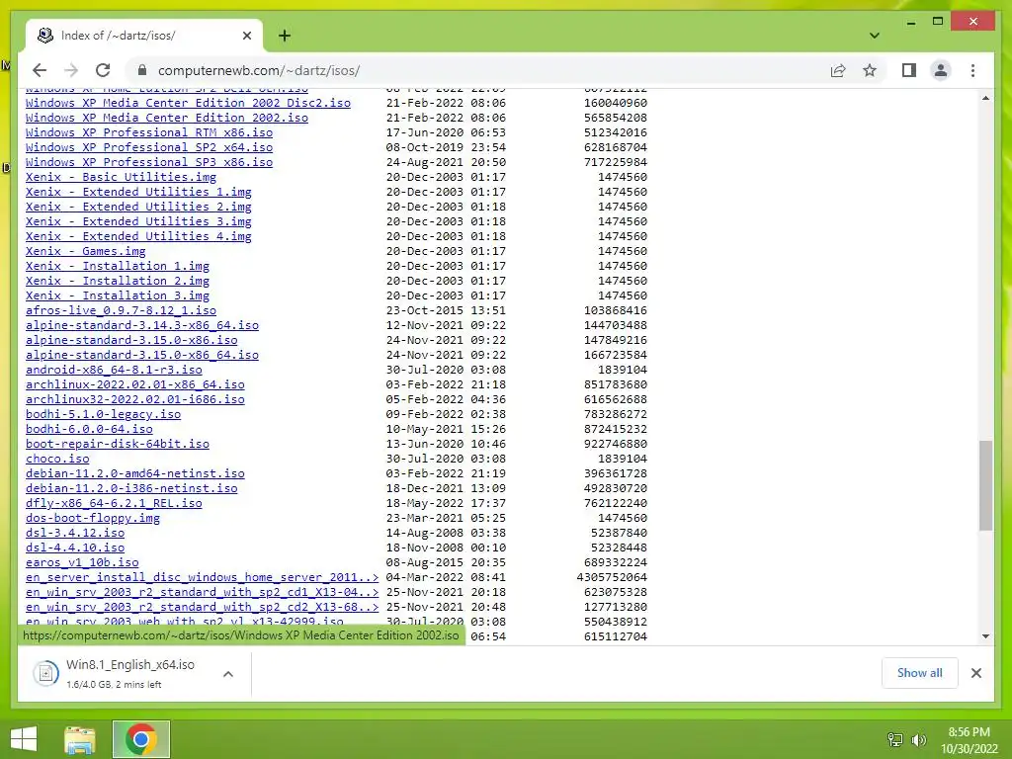Download dsl-3.4.12.iso
This screenshot has width=1012, height=759.
(x=75, y=533)
